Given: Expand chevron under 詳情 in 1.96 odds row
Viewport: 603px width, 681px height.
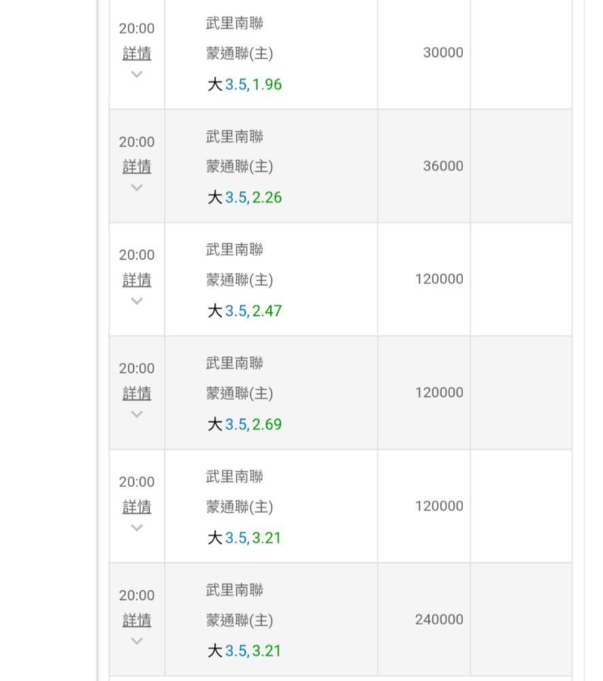Looking at the screenshot, I should [137, 74].
